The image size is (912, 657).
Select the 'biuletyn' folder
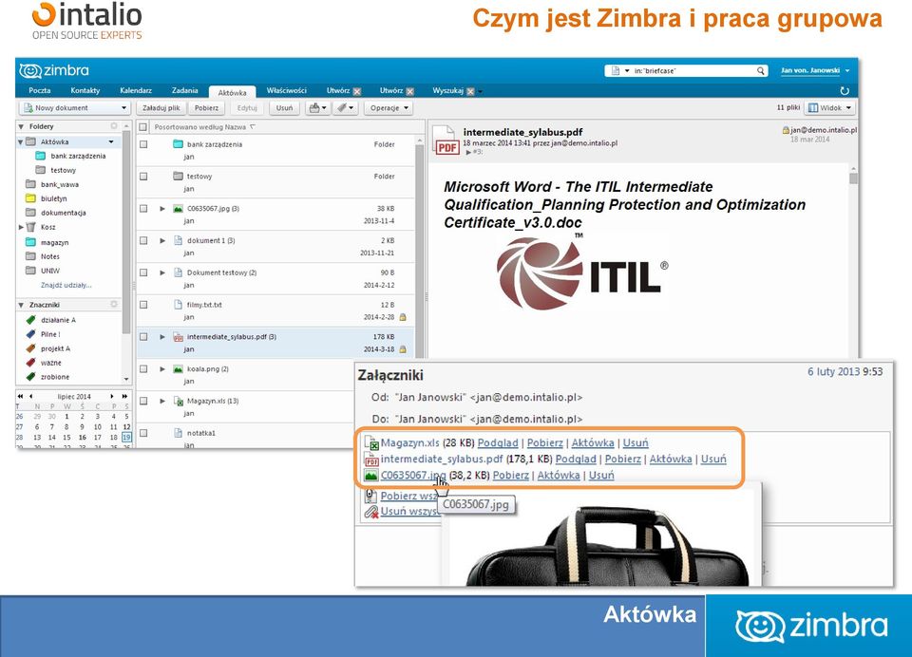click(53, 198)
